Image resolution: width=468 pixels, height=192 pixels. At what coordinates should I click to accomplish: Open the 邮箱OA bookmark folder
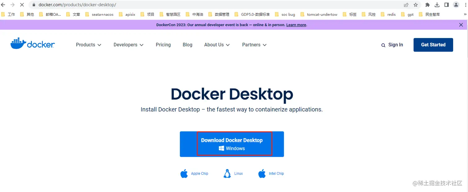point(50,14)
